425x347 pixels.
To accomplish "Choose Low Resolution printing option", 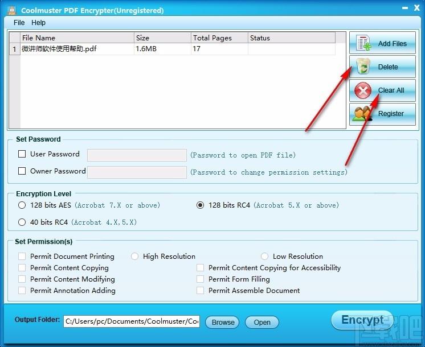I will coord(264,257).
